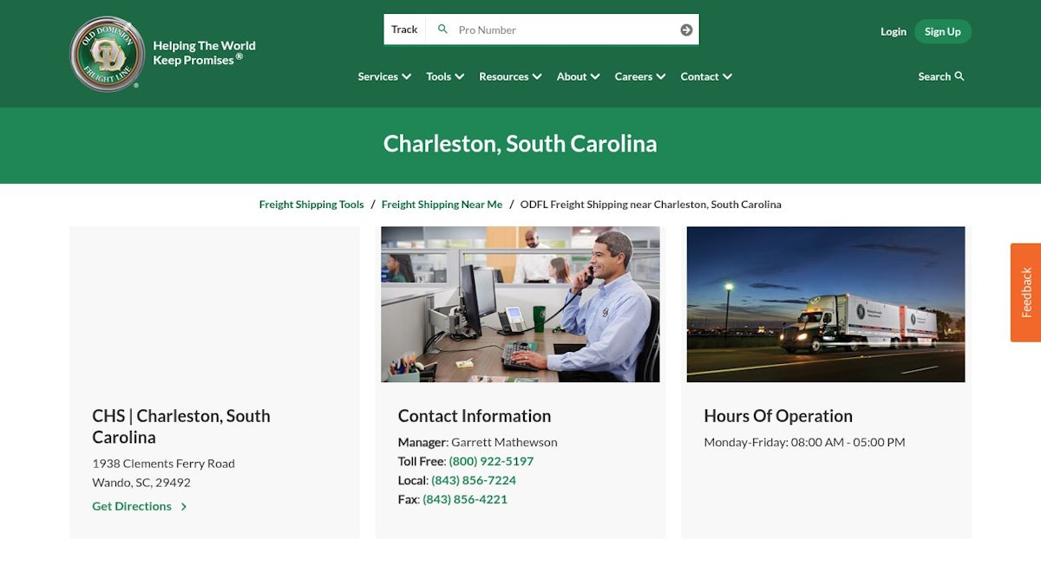This screenshot has height=585, width=1041.
Task: Call the toll free number (800) 922-5197
Action: click(x=491, y=461)
